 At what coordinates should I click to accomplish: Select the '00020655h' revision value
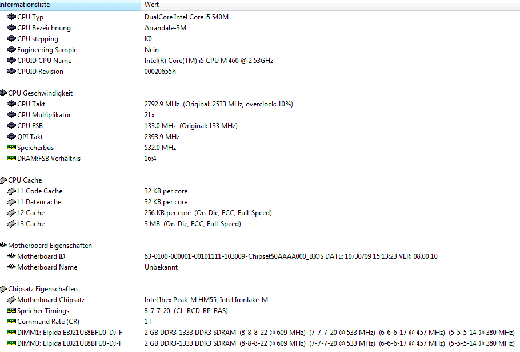click(160, 72)
